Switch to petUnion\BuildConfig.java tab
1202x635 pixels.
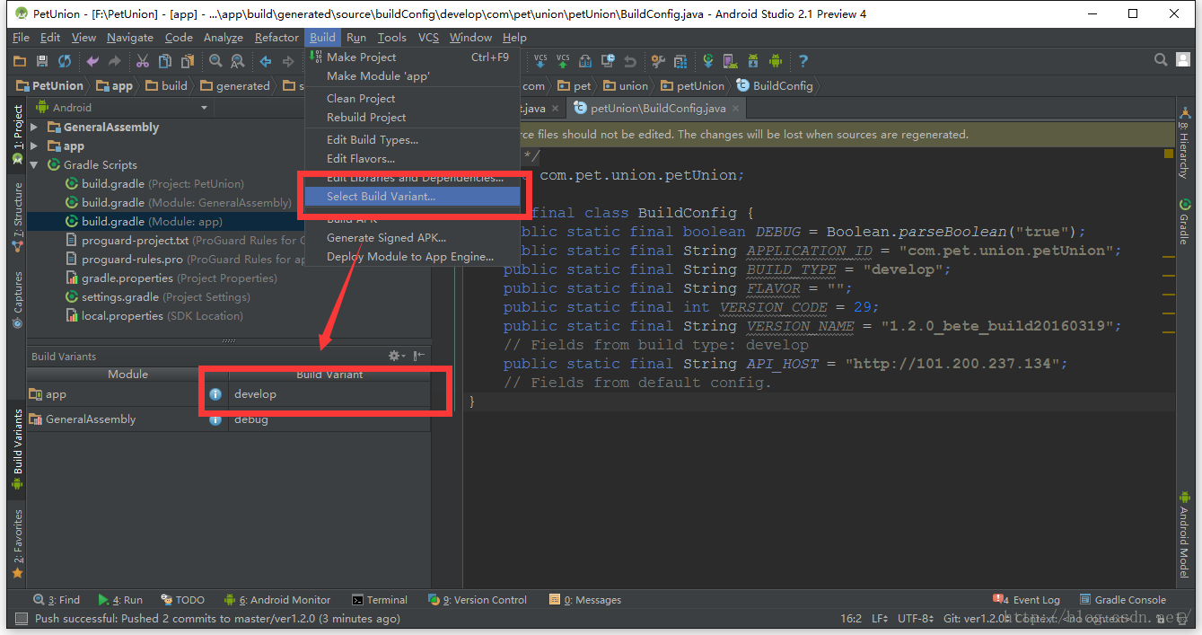[x=657, y=109]
